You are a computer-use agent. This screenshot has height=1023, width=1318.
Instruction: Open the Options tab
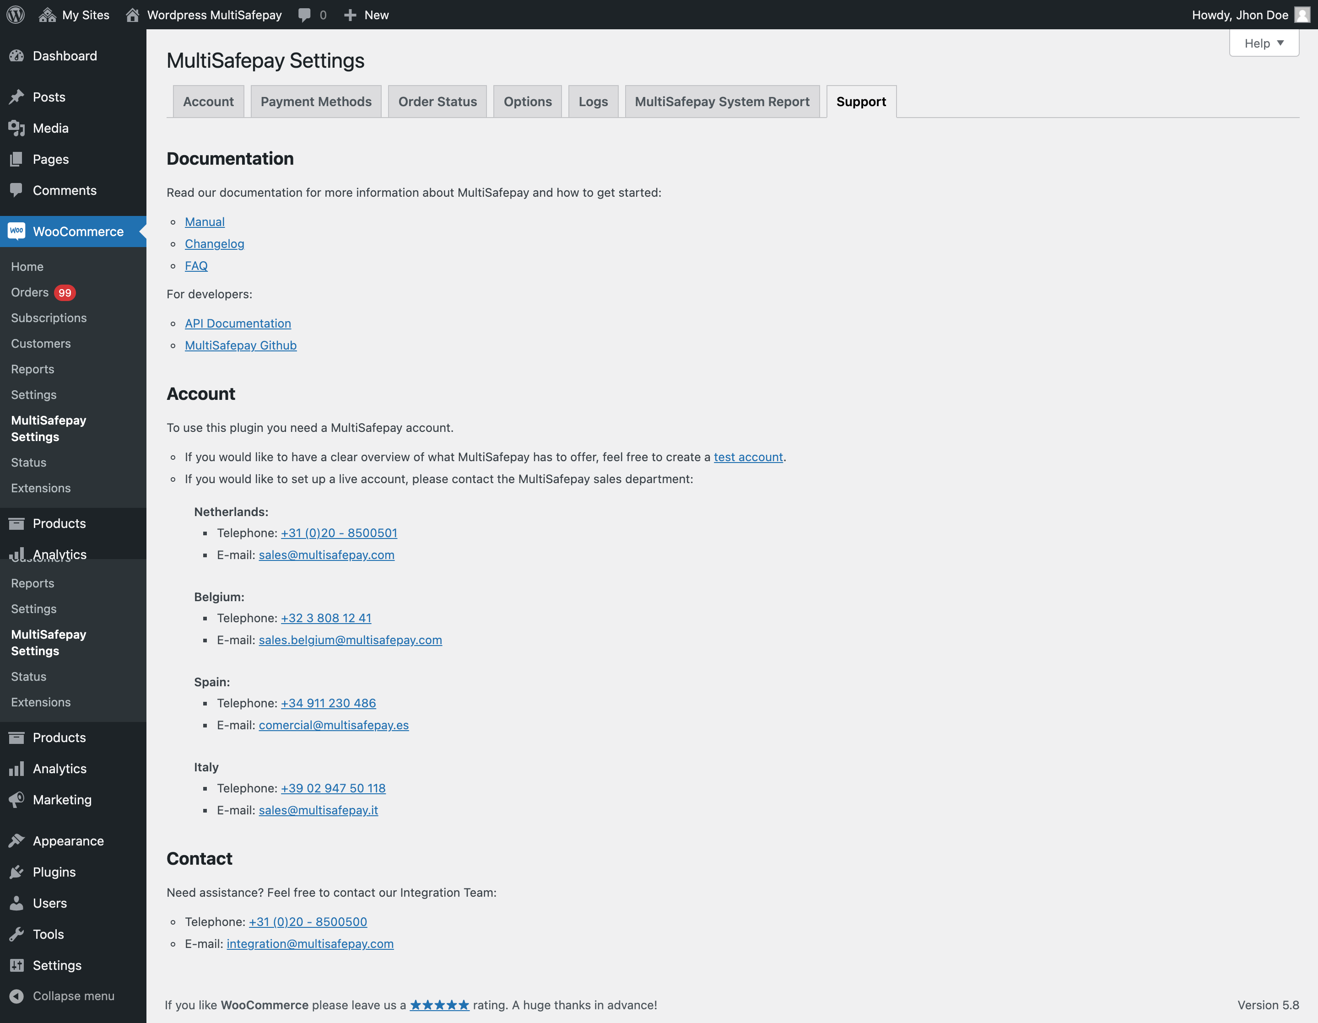[x=528, y=101]
